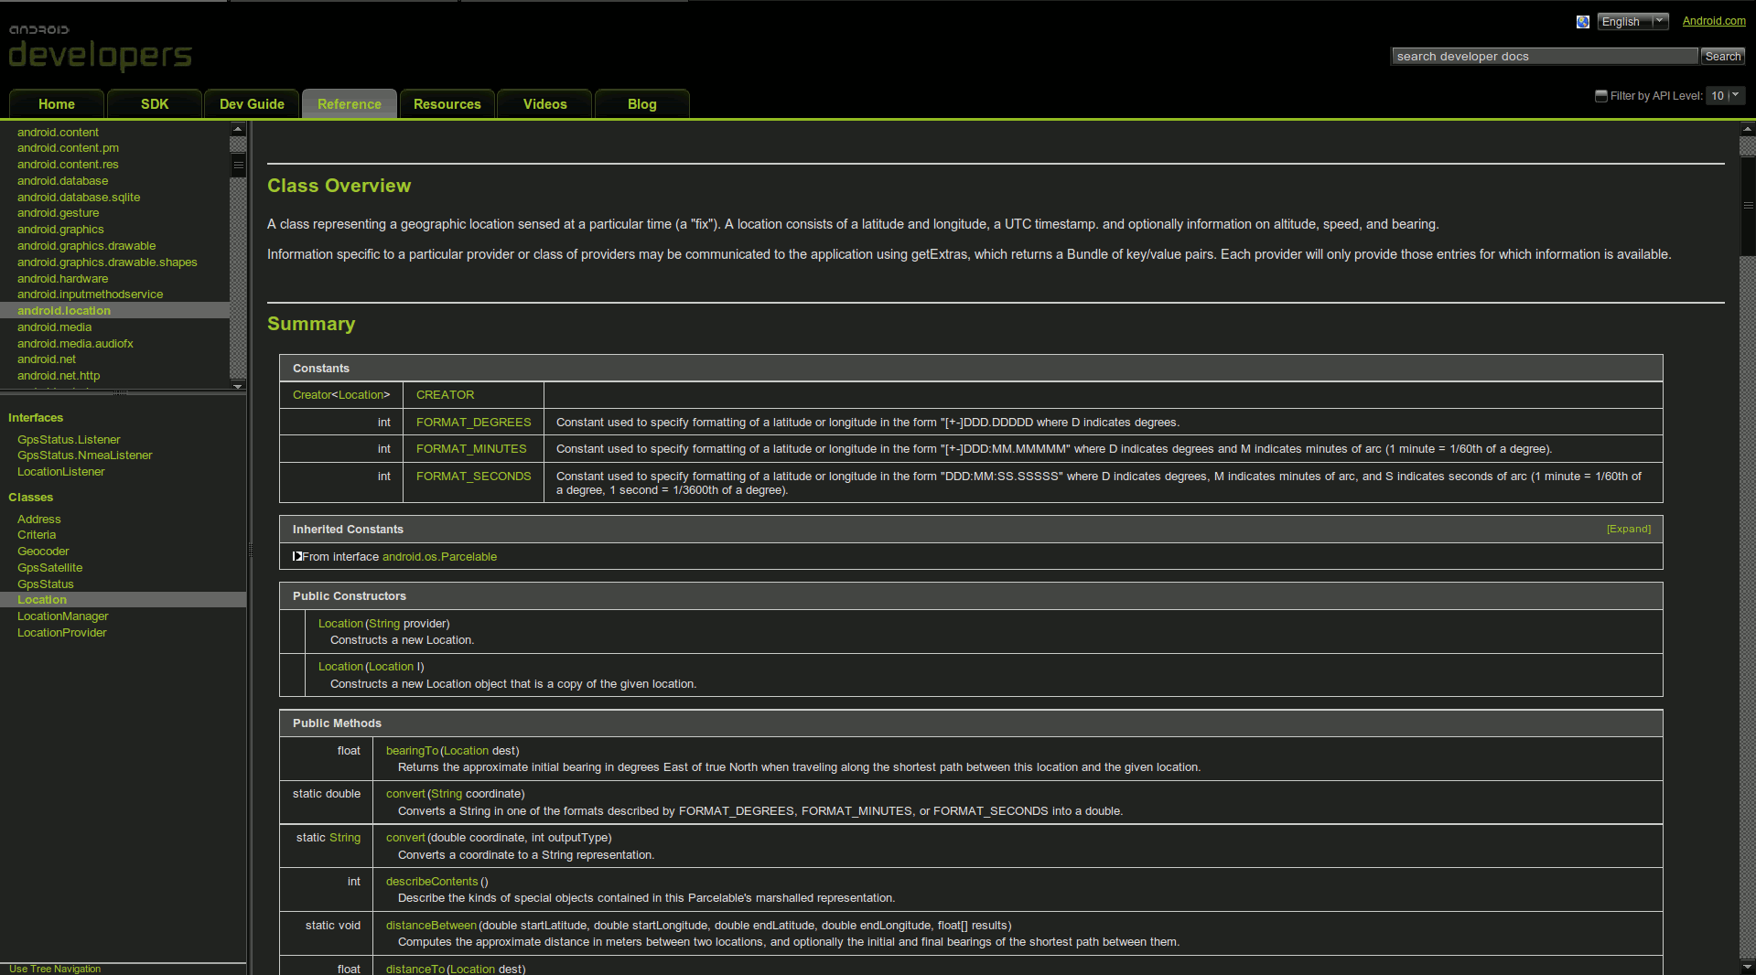Open the FORMAT_DEGREES constant

(x=473, y=422)
